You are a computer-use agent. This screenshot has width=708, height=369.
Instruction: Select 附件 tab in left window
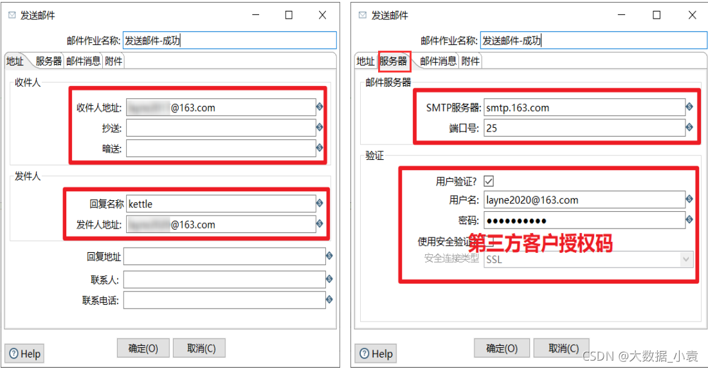click(113, 61)
